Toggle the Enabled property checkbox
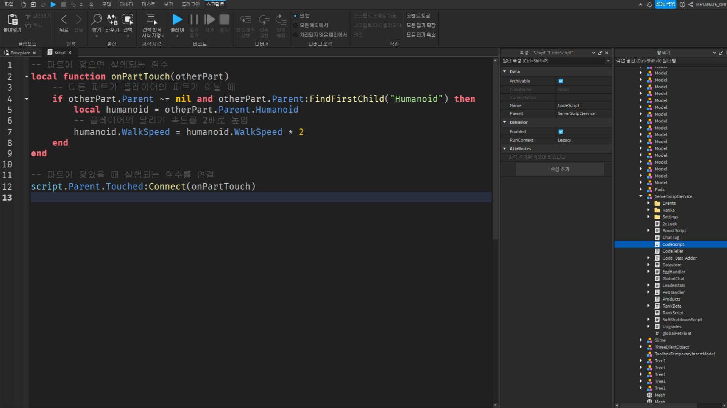This screenshot has width=727, height=408. 561,131
